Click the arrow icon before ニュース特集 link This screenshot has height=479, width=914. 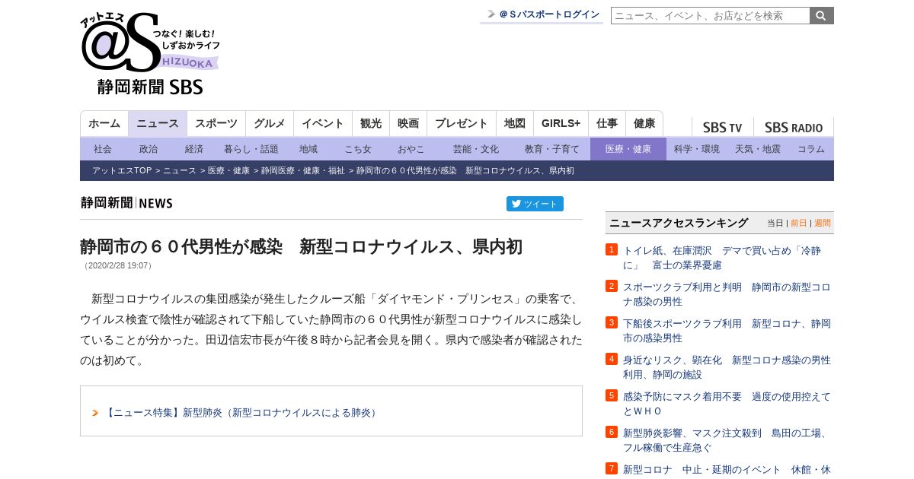(x=95, y=413)
